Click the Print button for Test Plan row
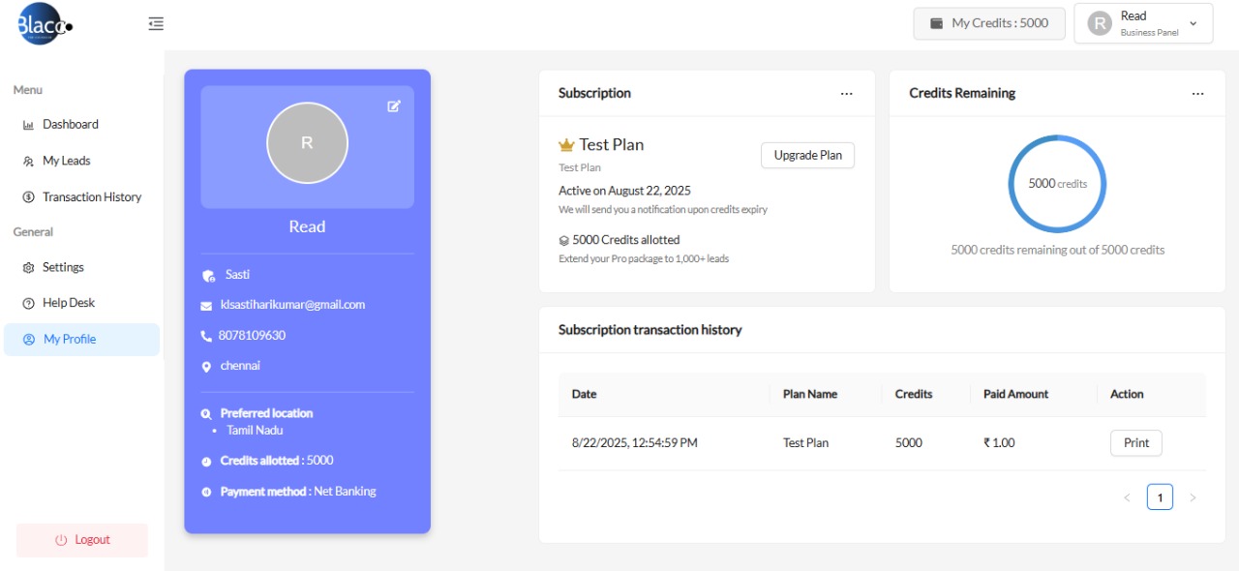The width and height of the screenshot is (1239, 571). coord(1136,443)
